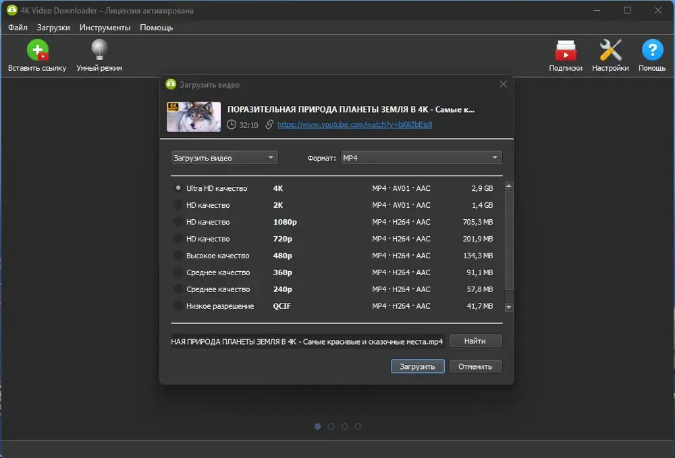This screenshot has height=458, width=675.
Task: Pick the QCIF Низкое разрешение option
Action: tap(178, 306)
